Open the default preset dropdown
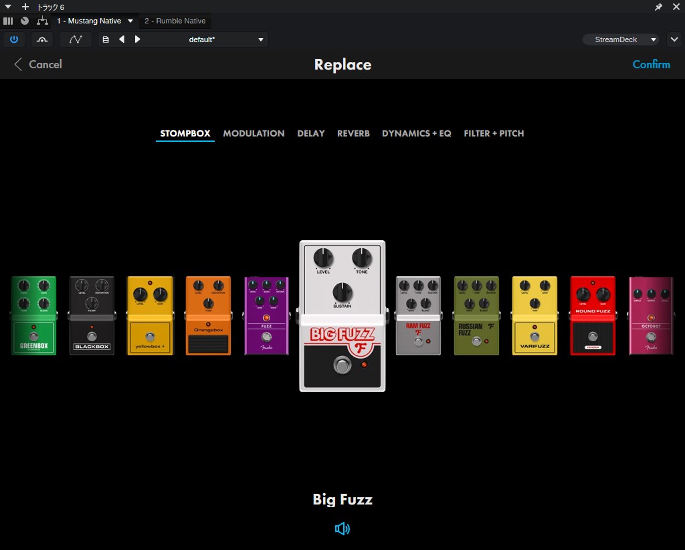This screenshot has height=550, width=685. 261,39
